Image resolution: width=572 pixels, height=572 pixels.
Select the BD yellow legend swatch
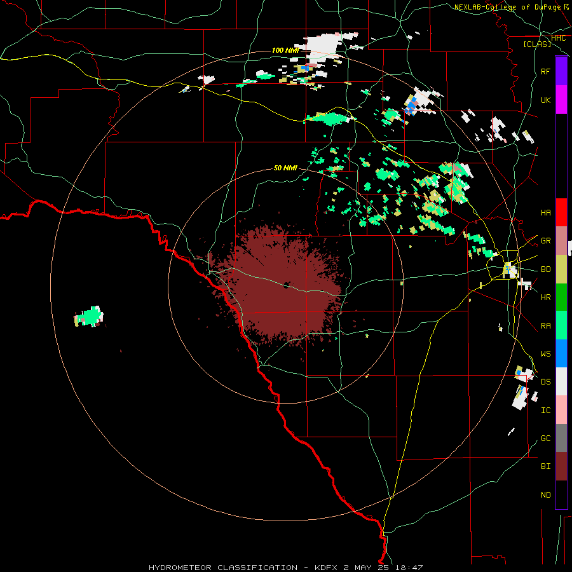561,269
